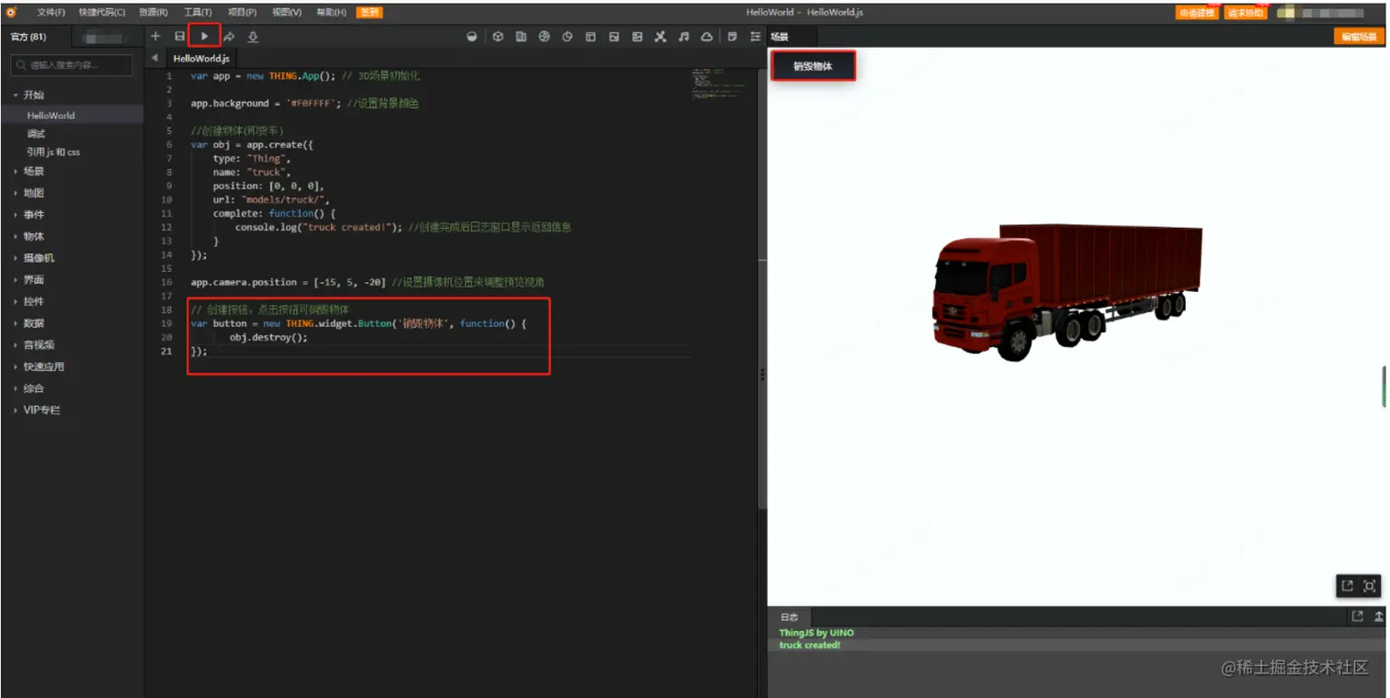The image size is (1390, 698).
Task: Click the music note icon in toolbar
Action: click(x=683, y=37)
